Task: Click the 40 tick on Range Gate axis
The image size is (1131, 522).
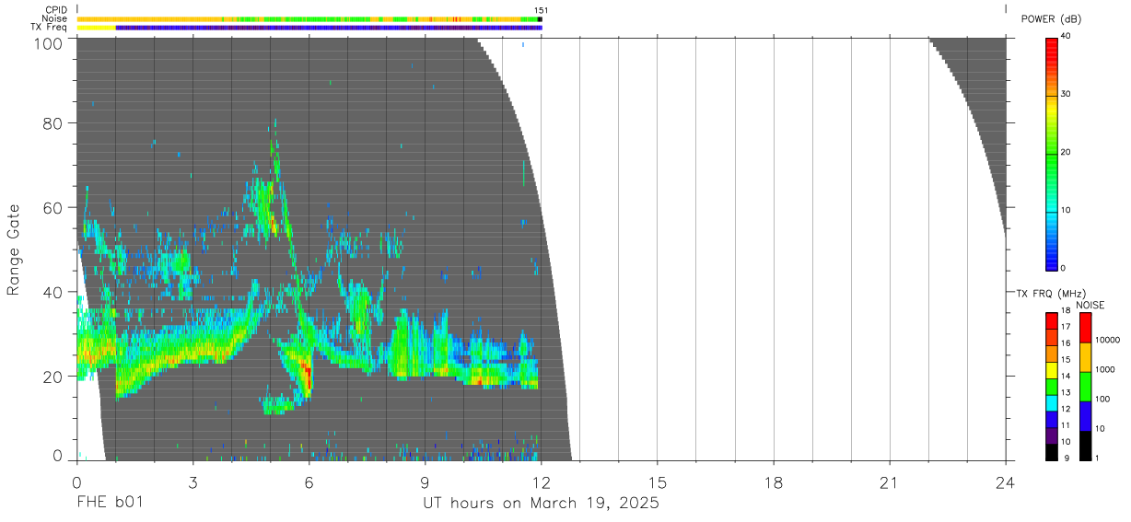Action: tap(54, 292)
